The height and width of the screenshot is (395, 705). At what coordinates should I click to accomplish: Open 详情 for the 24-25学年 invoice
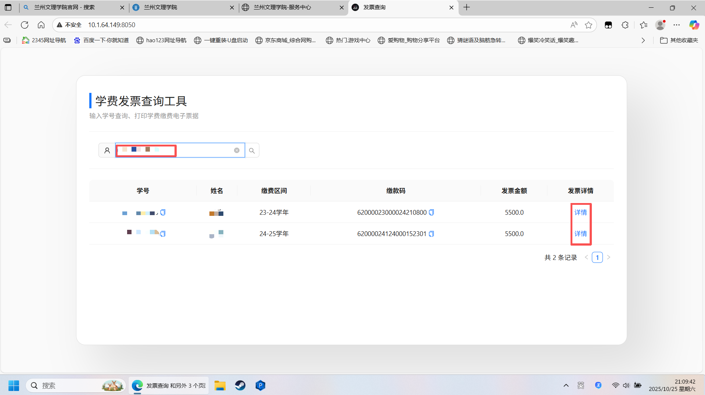[580, 234]
